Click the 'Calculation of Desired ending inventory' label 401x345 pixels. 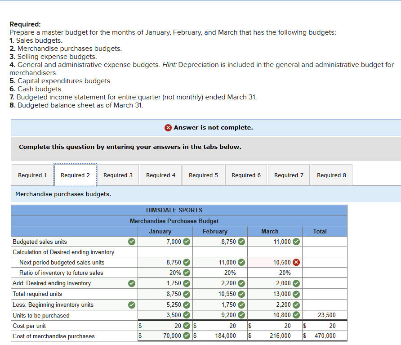(63, 252)
